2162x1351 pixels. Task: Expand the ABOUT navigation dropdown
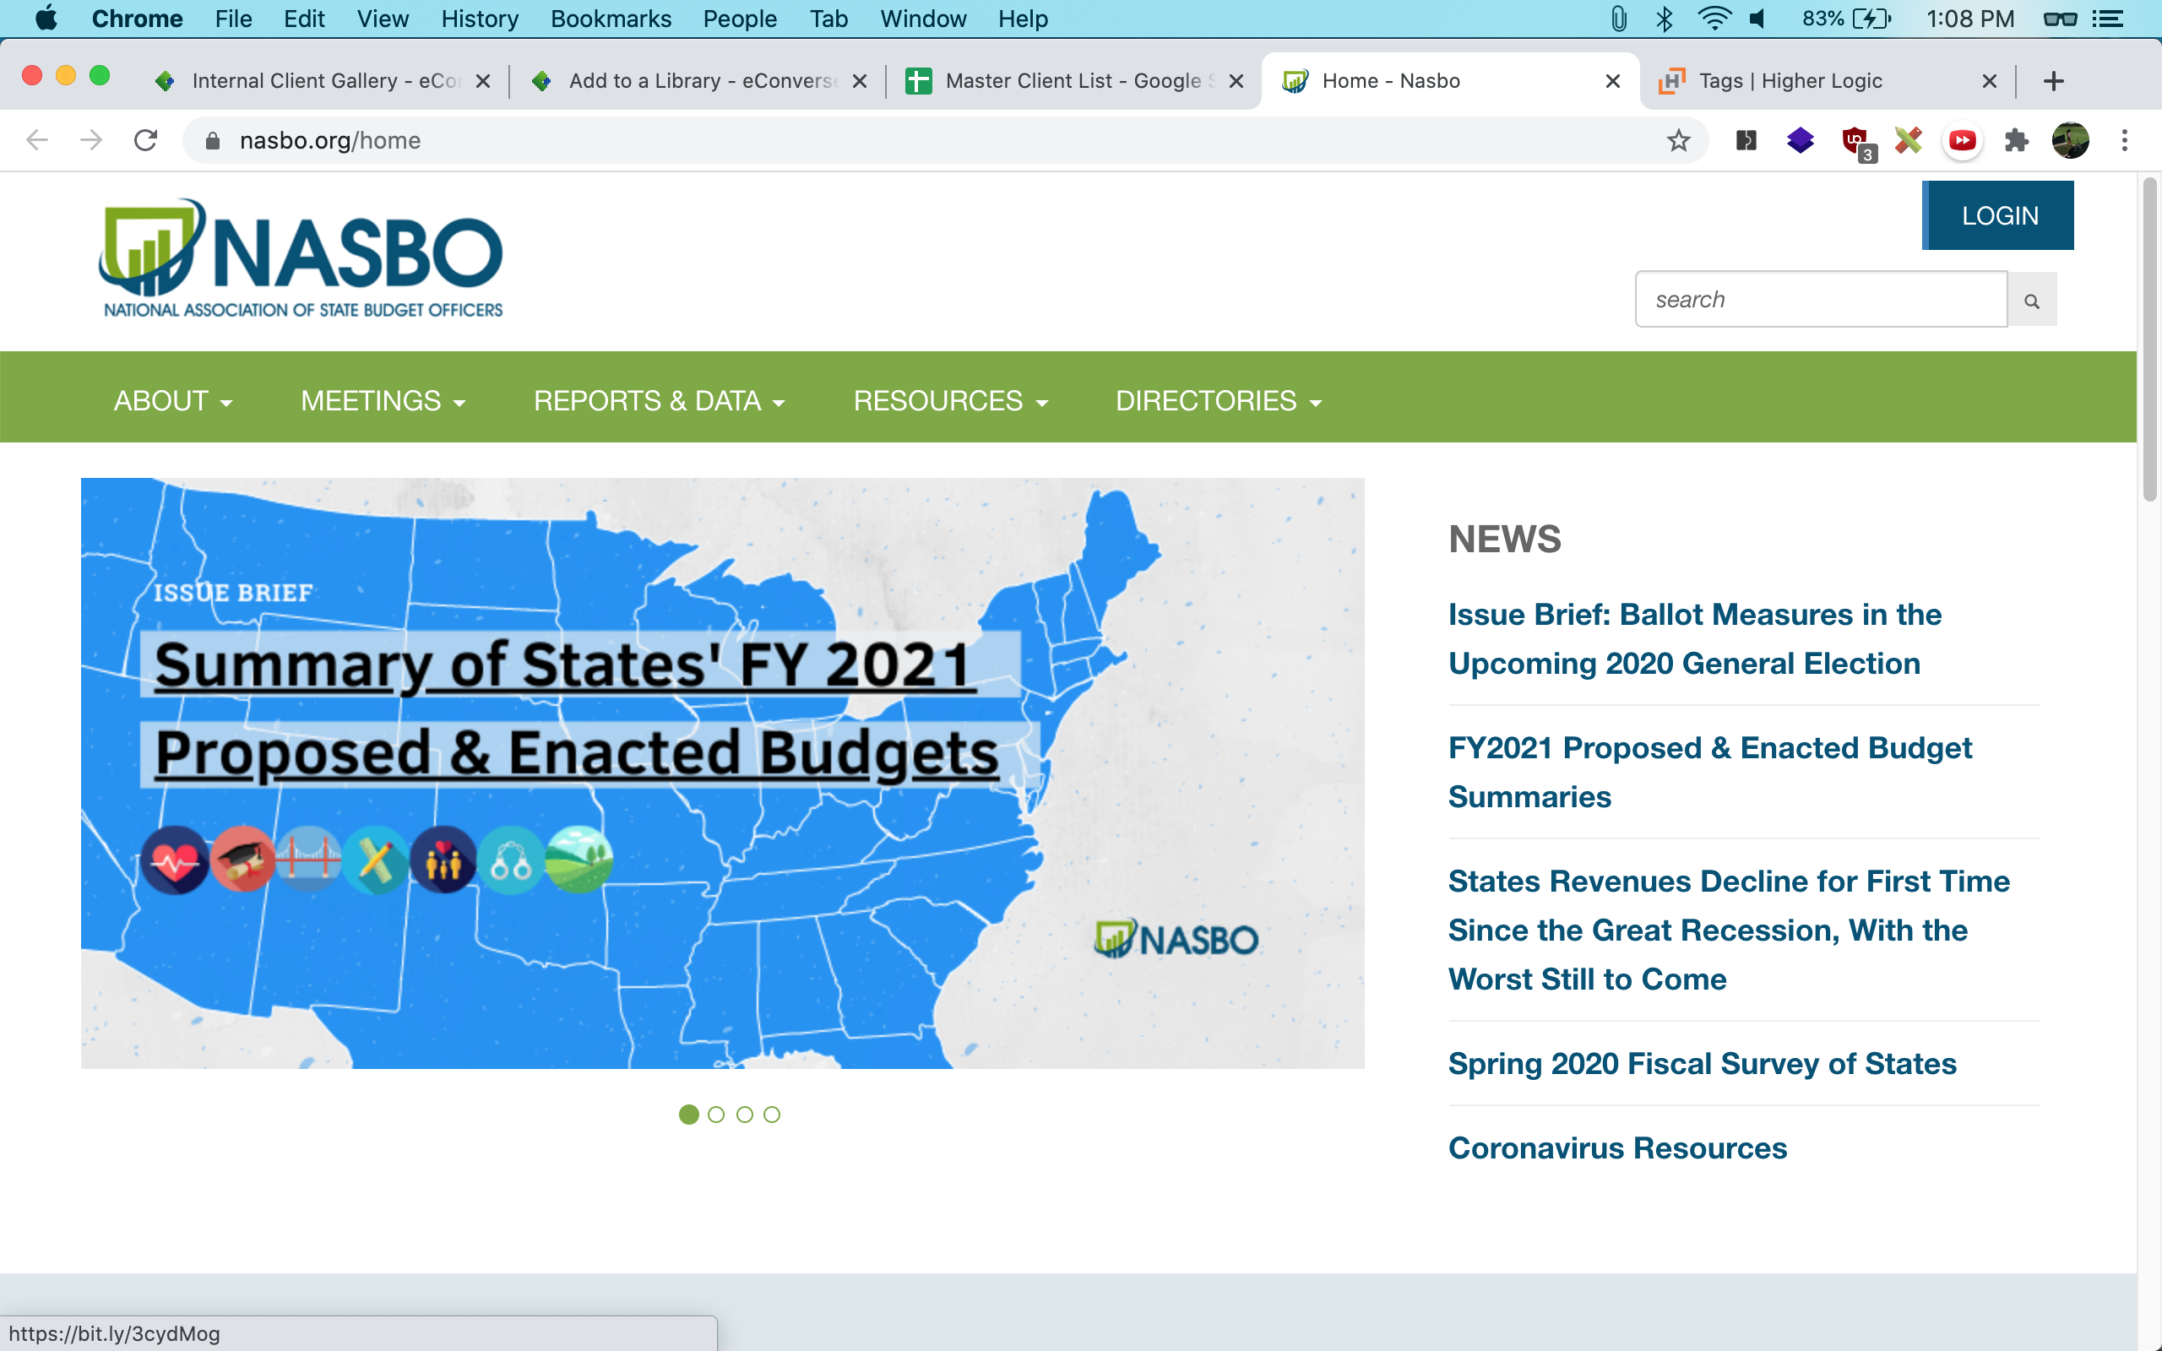pos(172,401)
